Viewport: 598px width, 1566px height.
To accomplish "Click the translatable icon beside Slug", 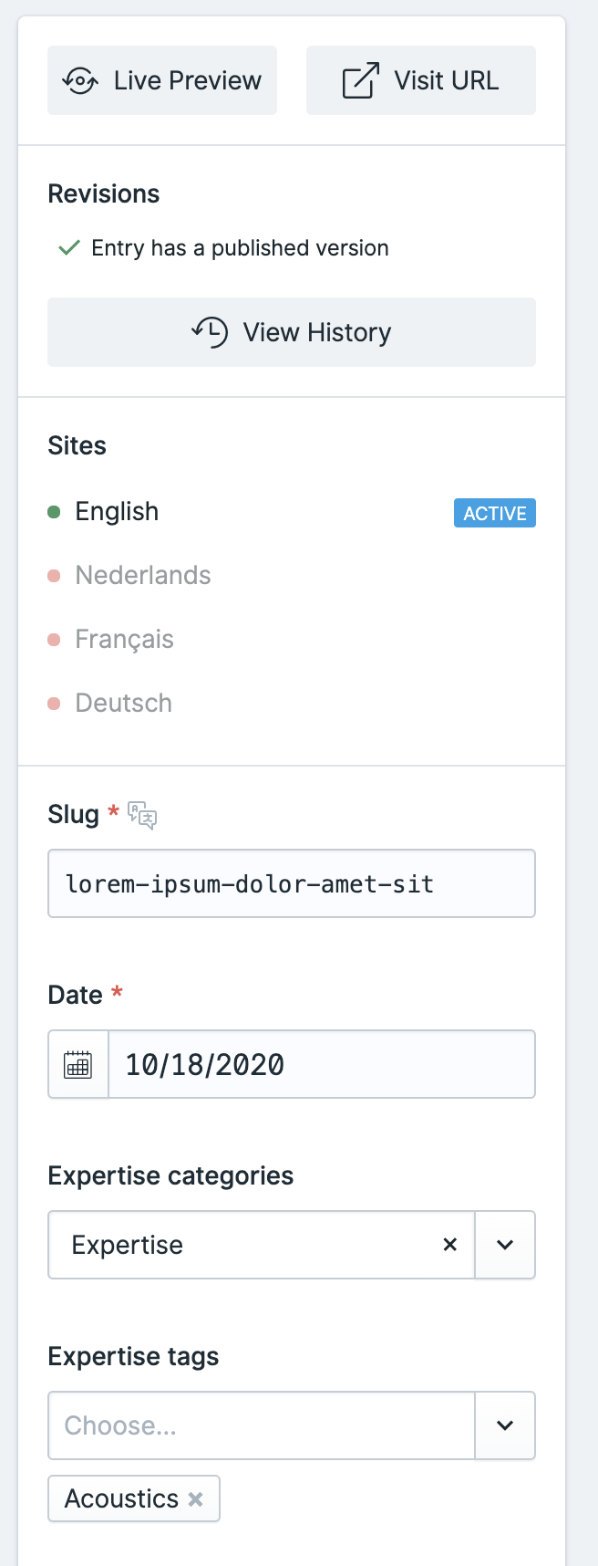I will click(x=142, y=814).
